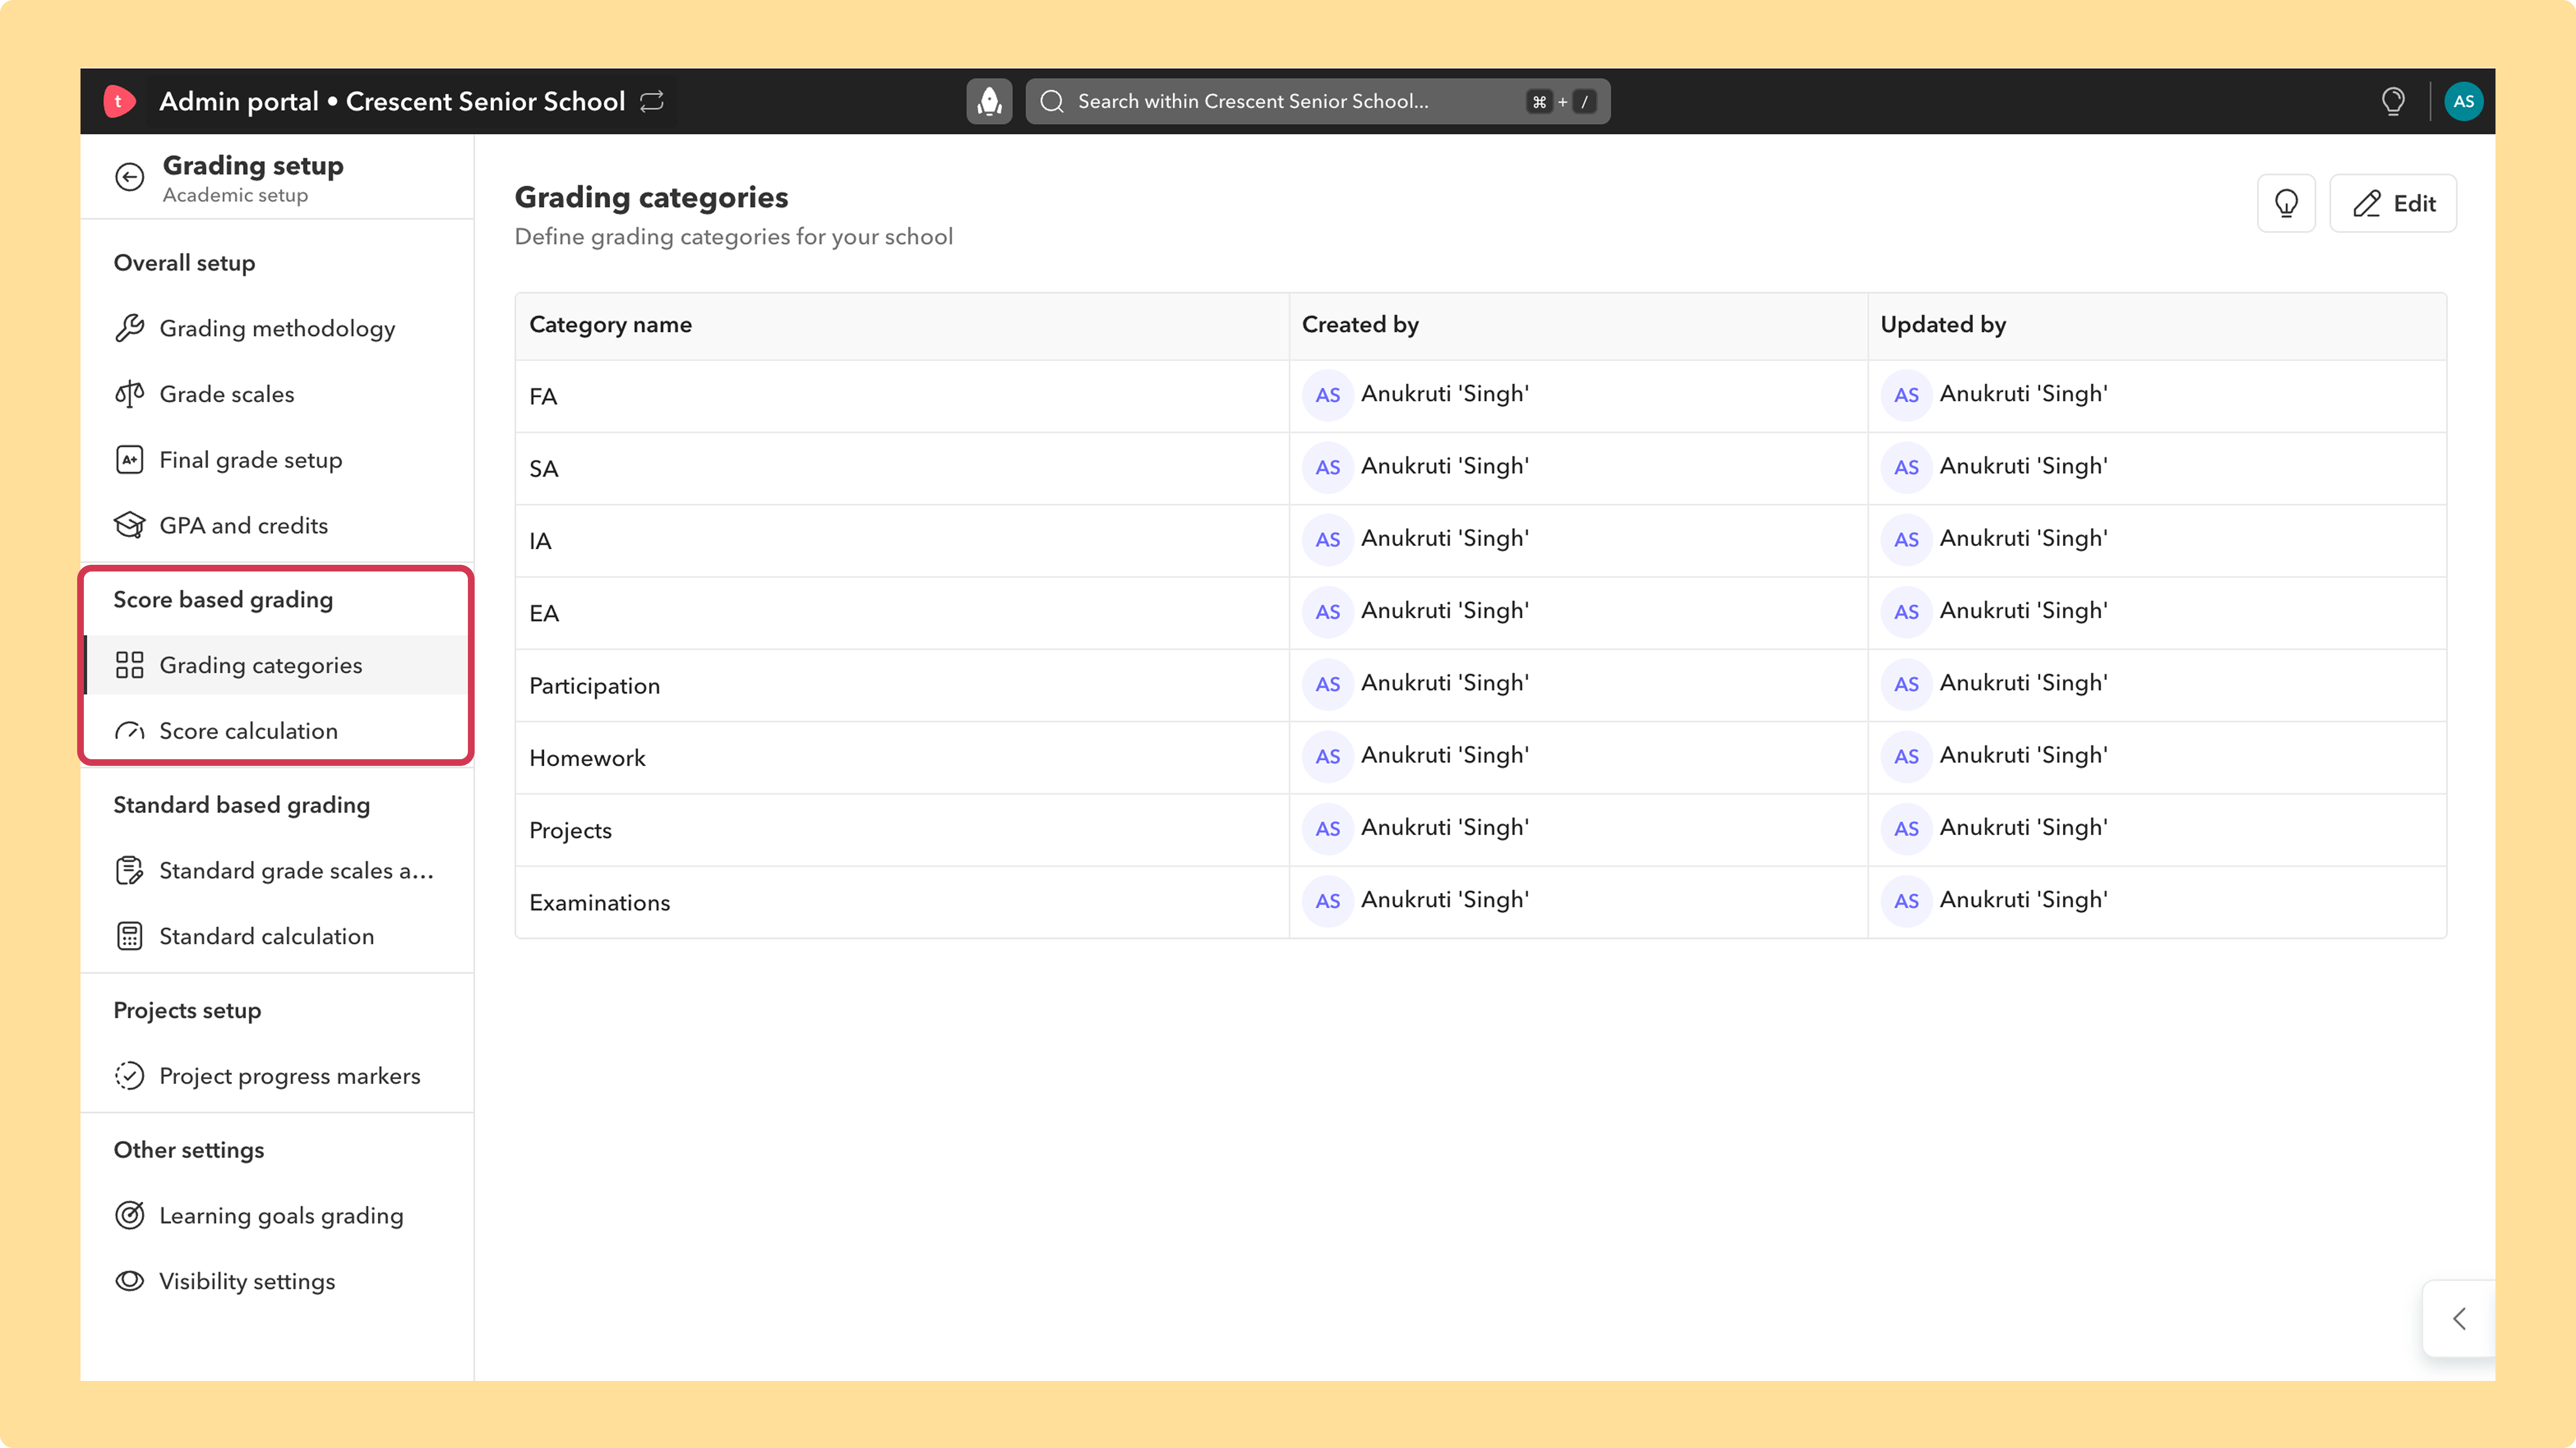Screen dimensions: 2576x1448
Task: Click the Grading categories grid icon
Action: [x=130, y=665]
